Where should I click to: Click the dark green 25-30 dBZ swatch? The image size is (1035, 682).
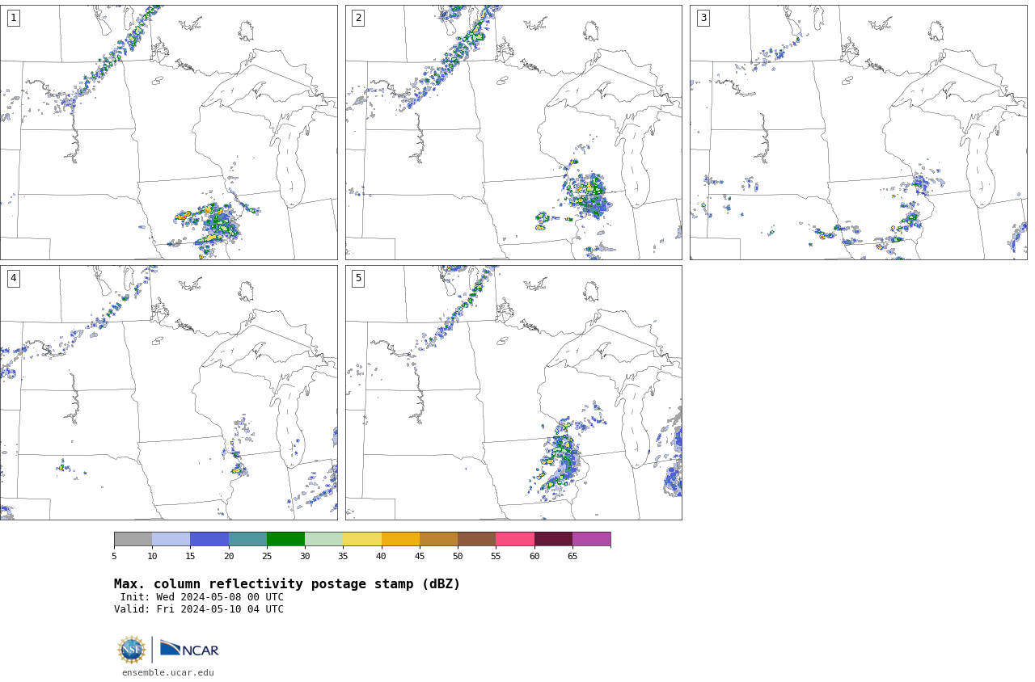(285, 539)
